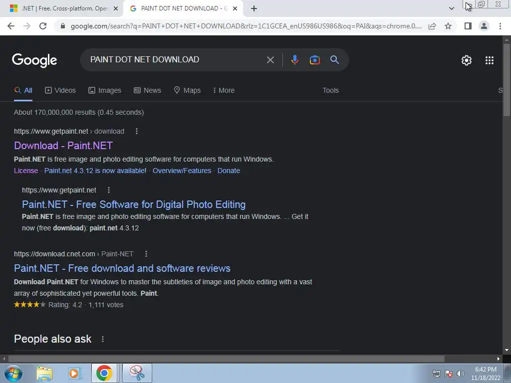511x383 pixels.
Task: Open Download - Paint.NET result
Action: 63,146
